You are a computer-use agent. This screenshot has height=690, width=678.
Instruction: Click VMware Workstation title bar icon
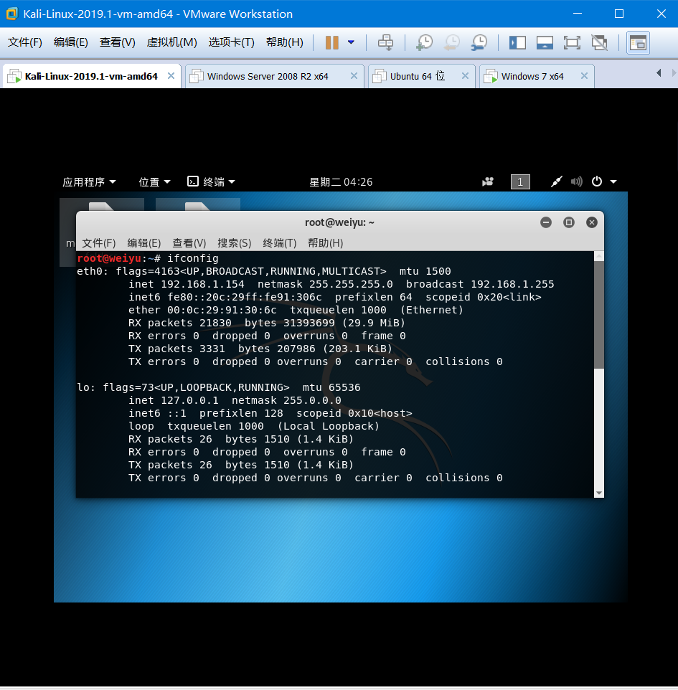click(12, 14)
